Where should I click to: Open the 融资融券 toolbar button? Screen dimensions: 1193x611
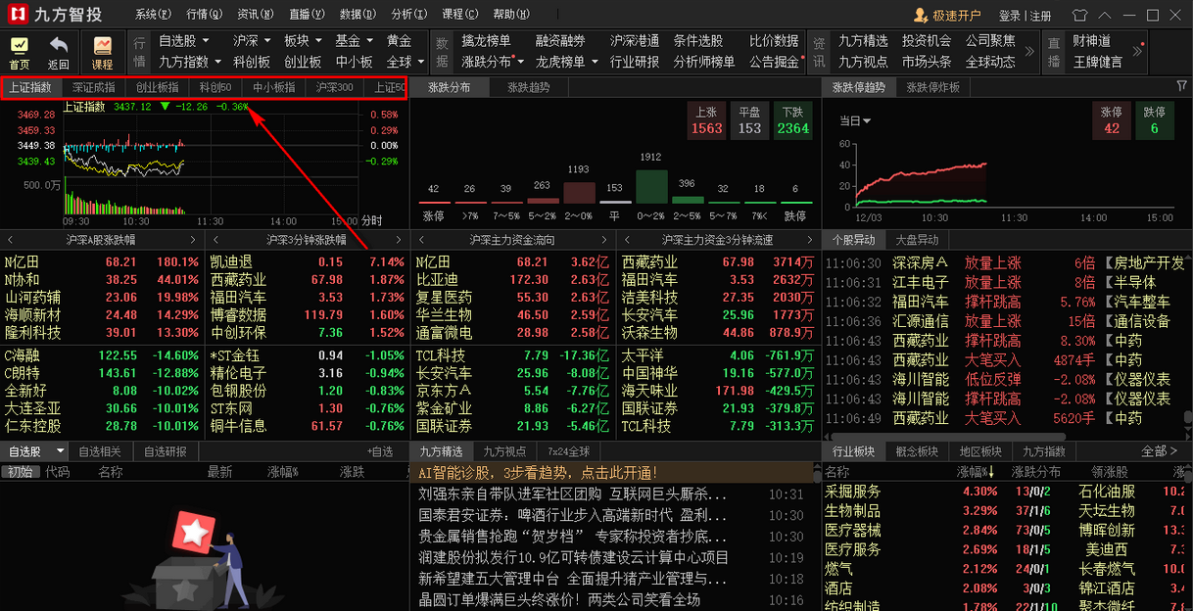(x=560, y=41)
